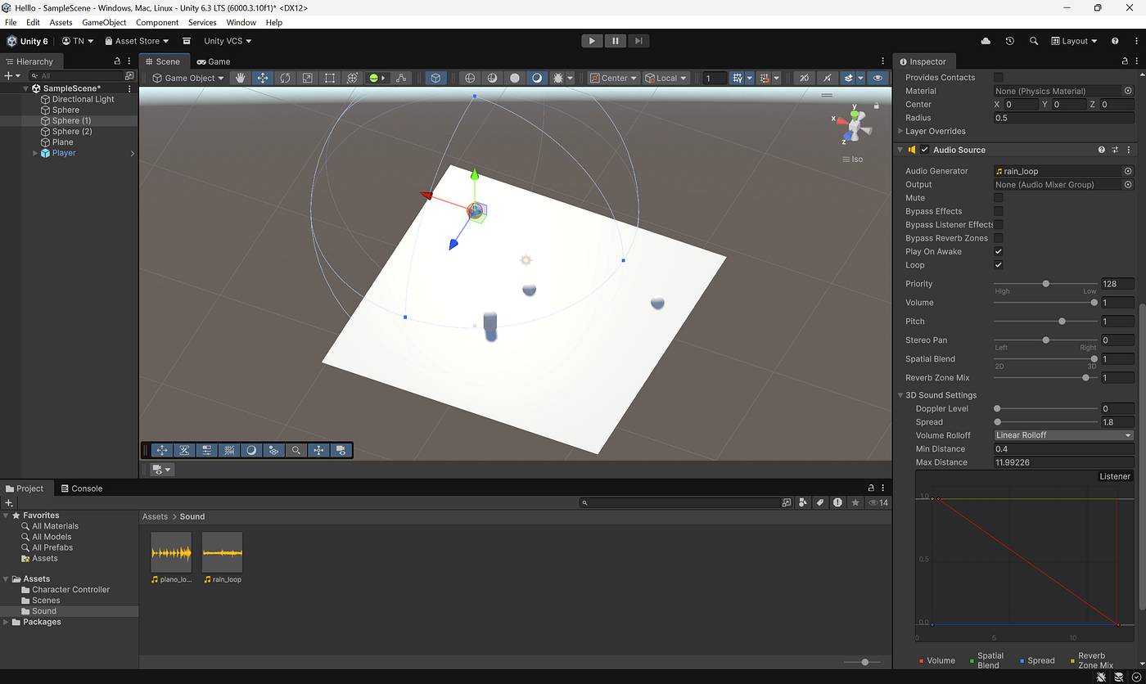Screen dimensions: 1146x684
Task: Click the add asset plus button in Project panel
Action: point(10,502)
